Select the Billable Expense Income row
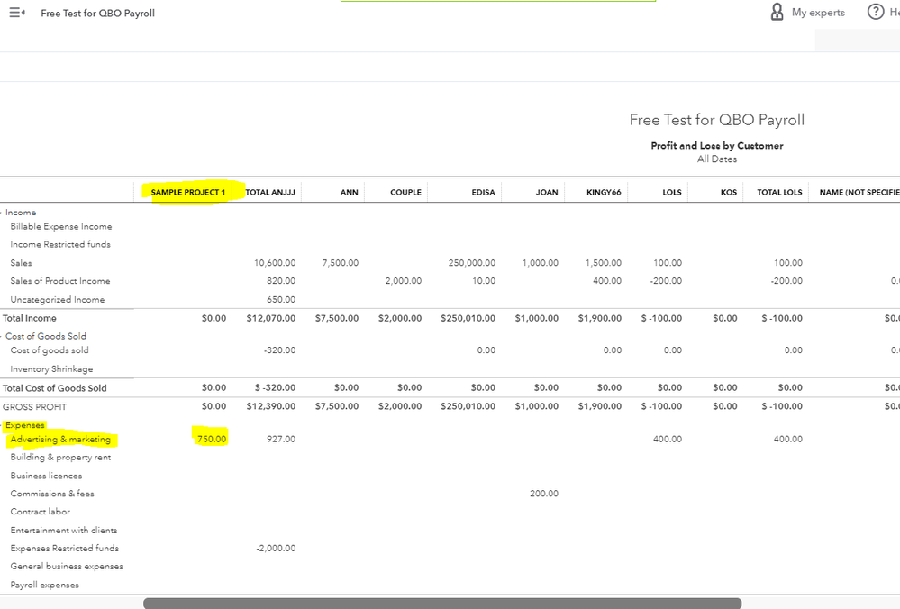The height and width of the screenshot is (609, 900). pyautogui.click(x=61, y=227)
